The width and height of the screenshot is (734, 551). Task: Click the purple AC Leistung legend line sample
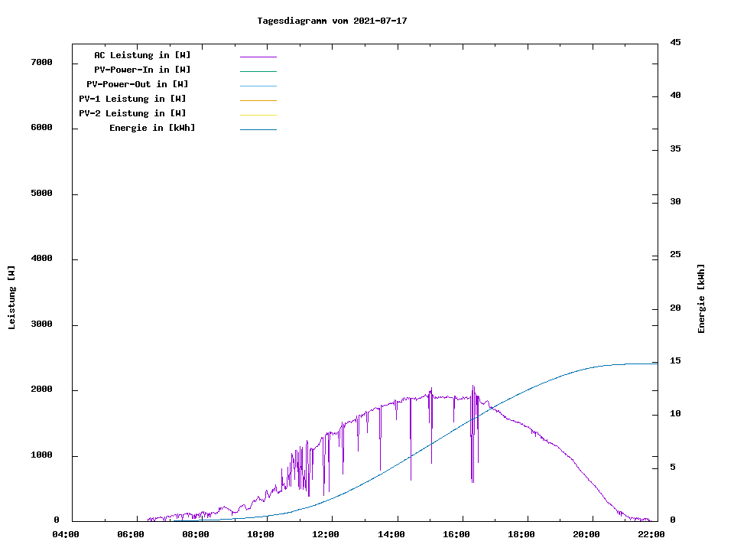[258, 57]
